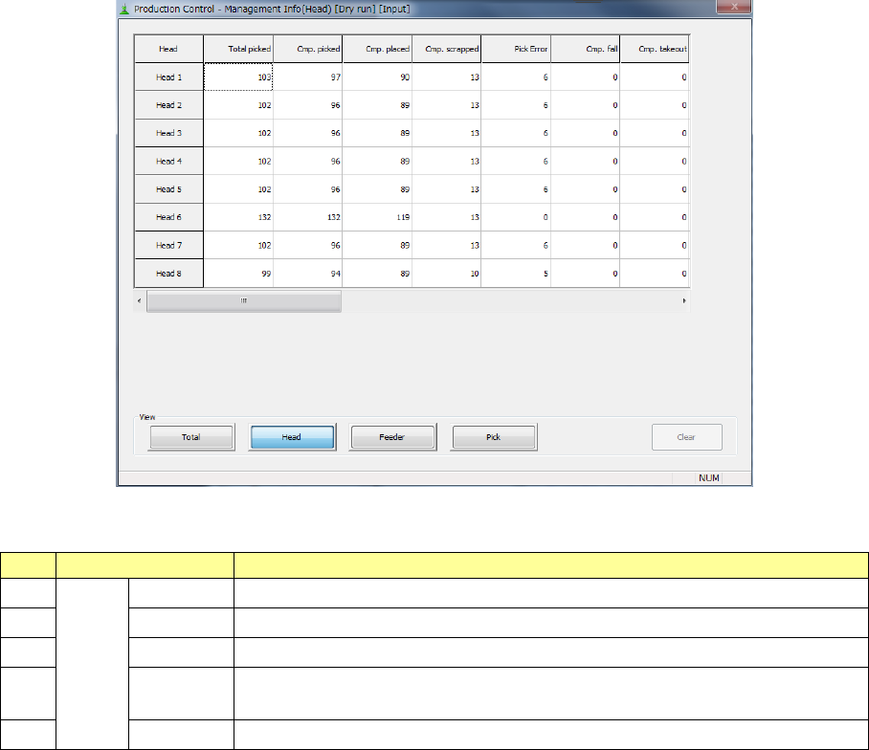Click the Cmp. fall column header
The image size is (869, 750).
(x=586, y=49)
